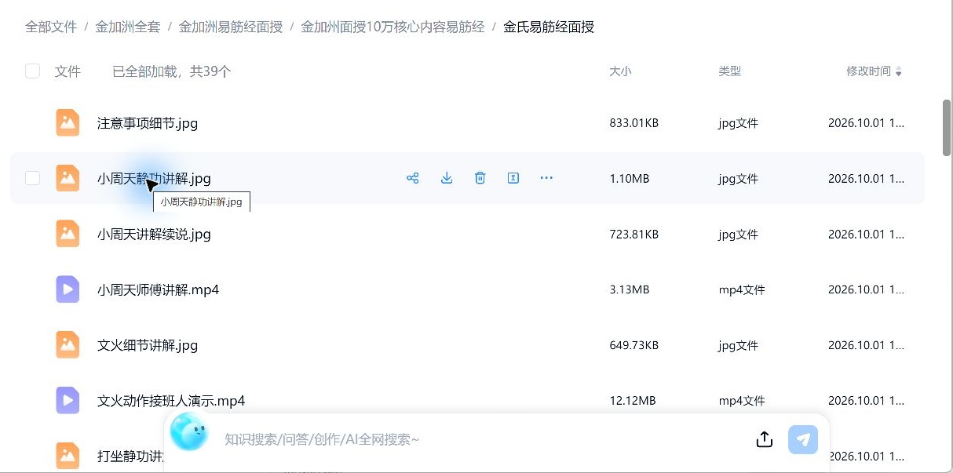
Task: Click the send button in search bar
Action: [x=803, y=439]
